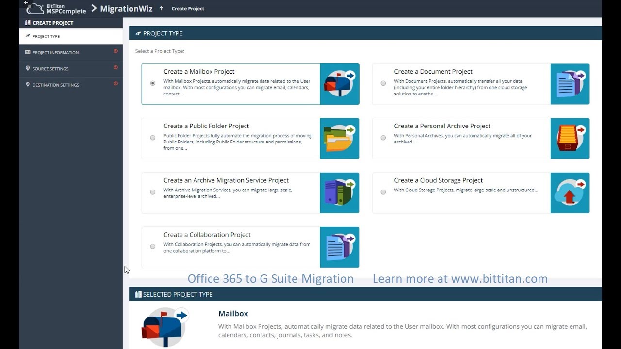
Task: Click the Create a Personal Archive Project title
Action: [x=442, y=126]
